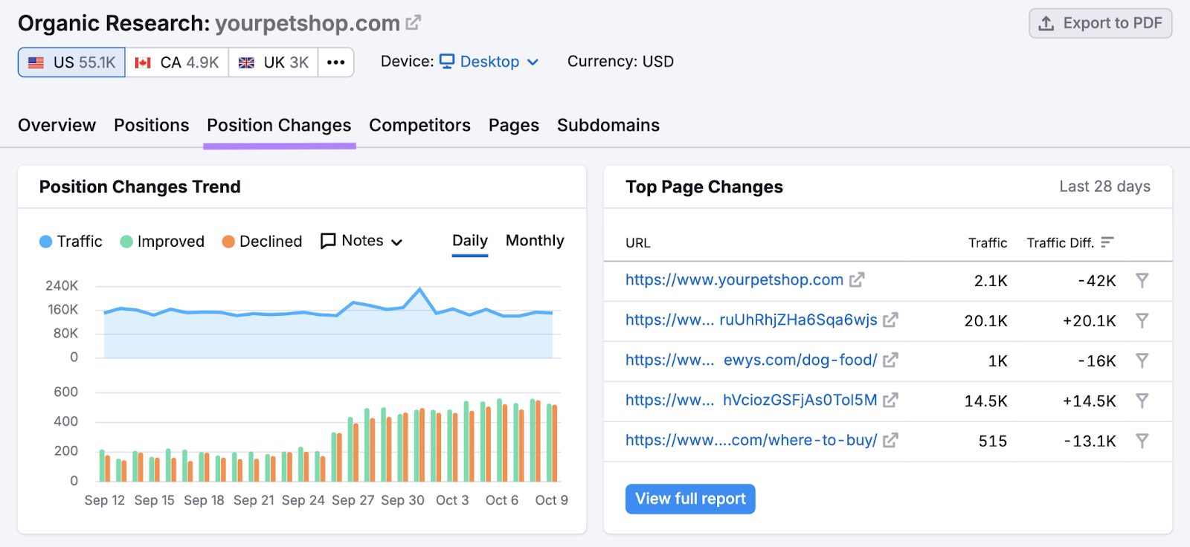Open the Device Desktop dropdown
This screenshot has height=547, width=1190.
pos(489,62)
